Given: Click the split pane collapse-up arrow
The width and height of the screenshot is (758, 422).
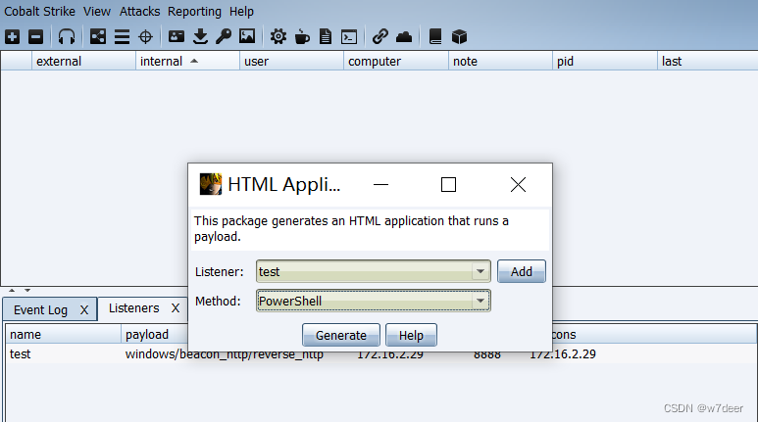Looking at the screenshot, I should click(x=12, y=290).
